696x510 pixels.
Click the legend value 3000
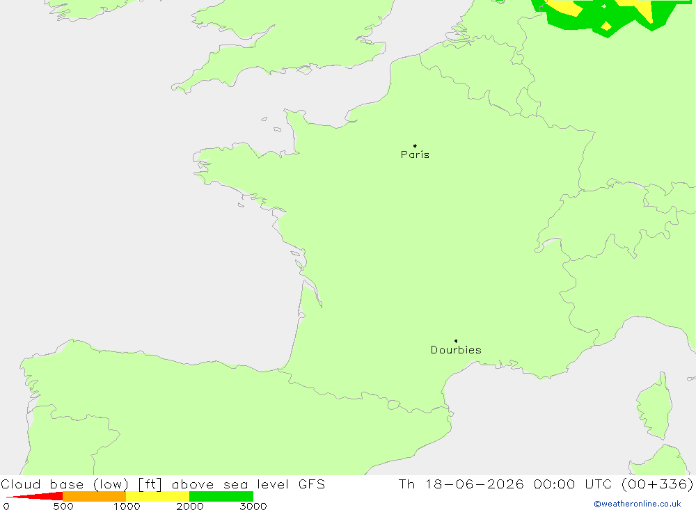coord(253,507)
